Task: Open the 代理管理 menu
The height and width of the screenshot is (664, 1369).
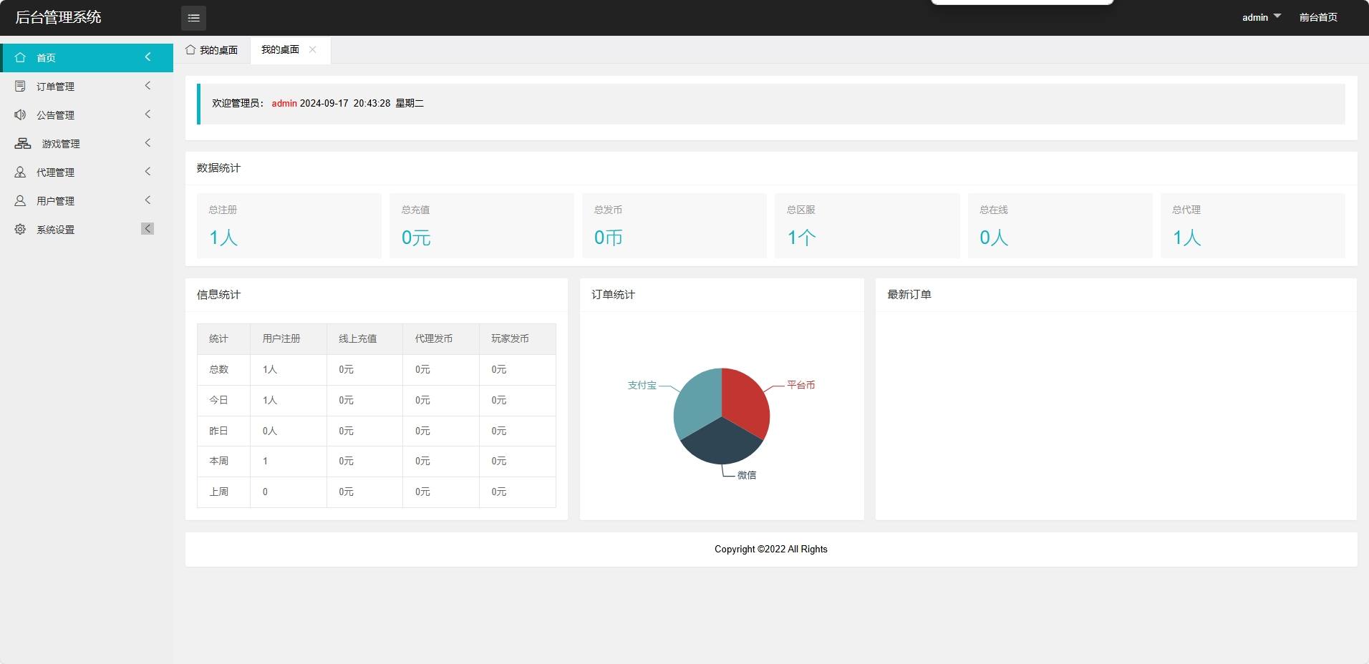Action: [87, 172]
